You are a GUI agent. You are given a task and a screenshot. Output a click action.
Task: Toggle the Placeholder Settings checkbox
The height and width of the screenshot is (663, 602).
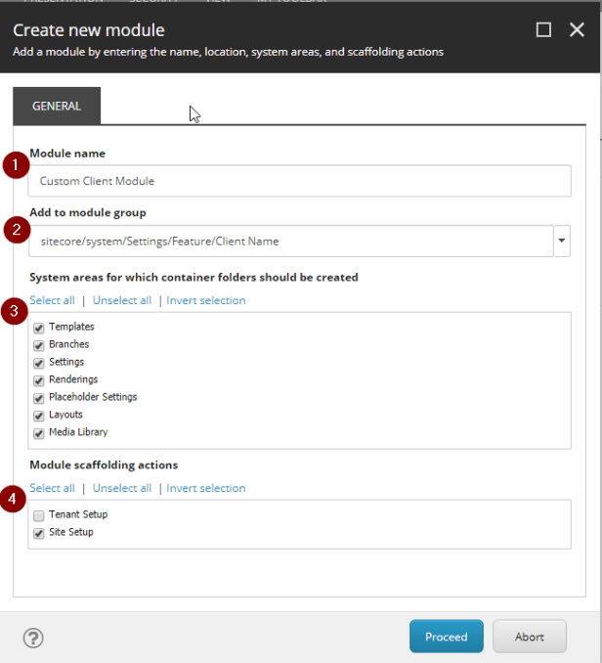coord(39,398)
